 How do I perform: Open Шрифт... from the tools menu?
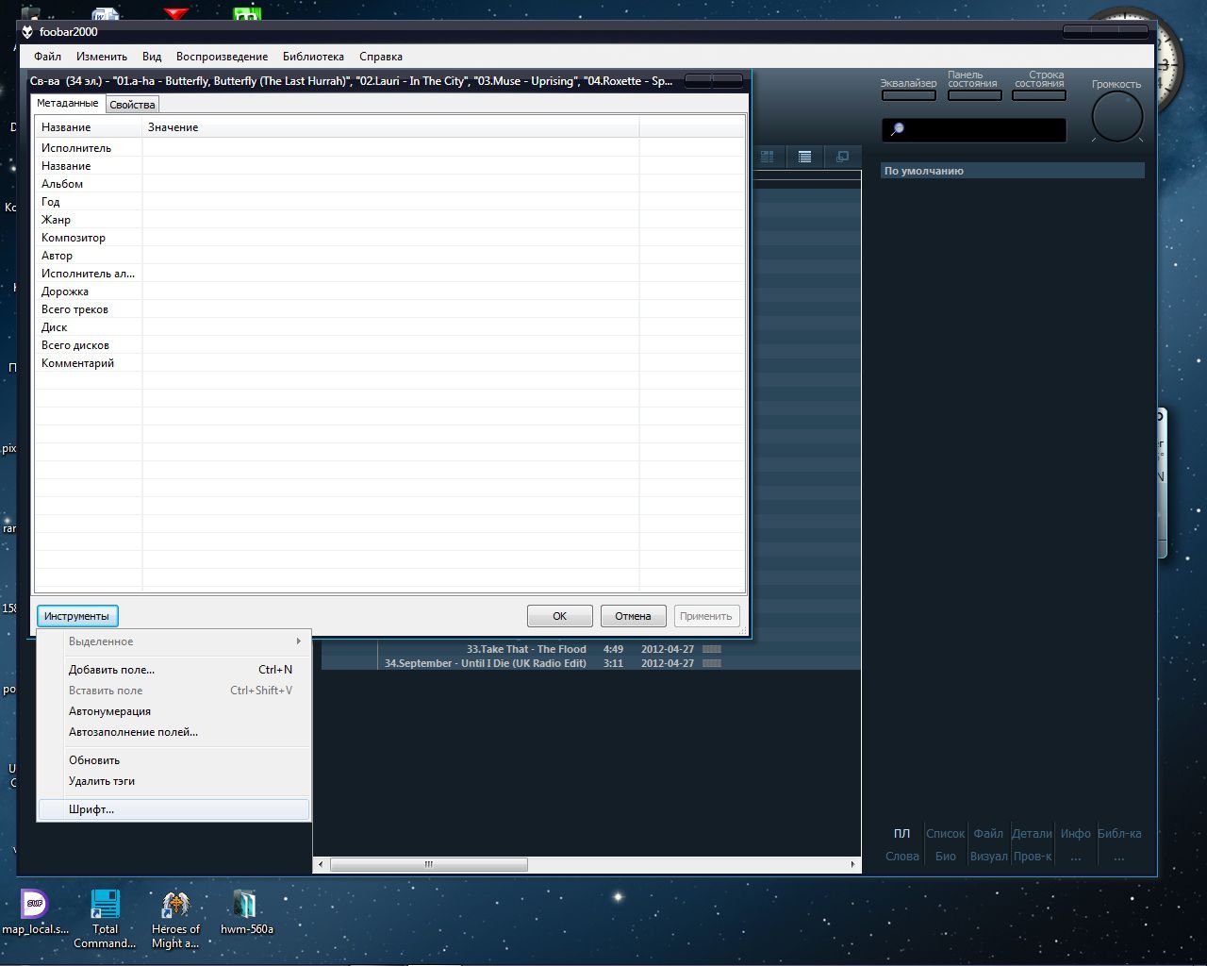pyautogui.click(x=174, y=809)
